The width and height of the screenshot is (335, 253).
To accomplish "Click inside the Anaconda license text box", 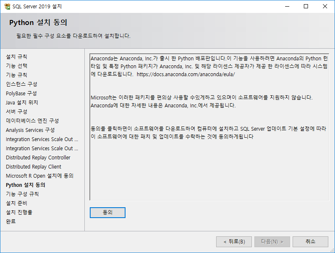I will [209, 127].
